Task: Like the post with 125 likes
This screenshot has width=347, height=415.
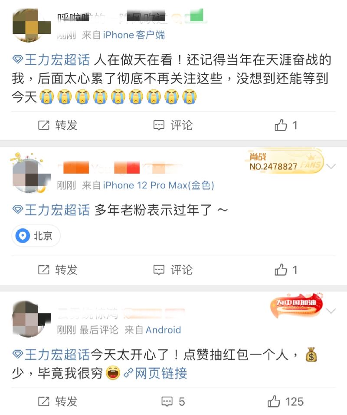Action: click(285, 402)
